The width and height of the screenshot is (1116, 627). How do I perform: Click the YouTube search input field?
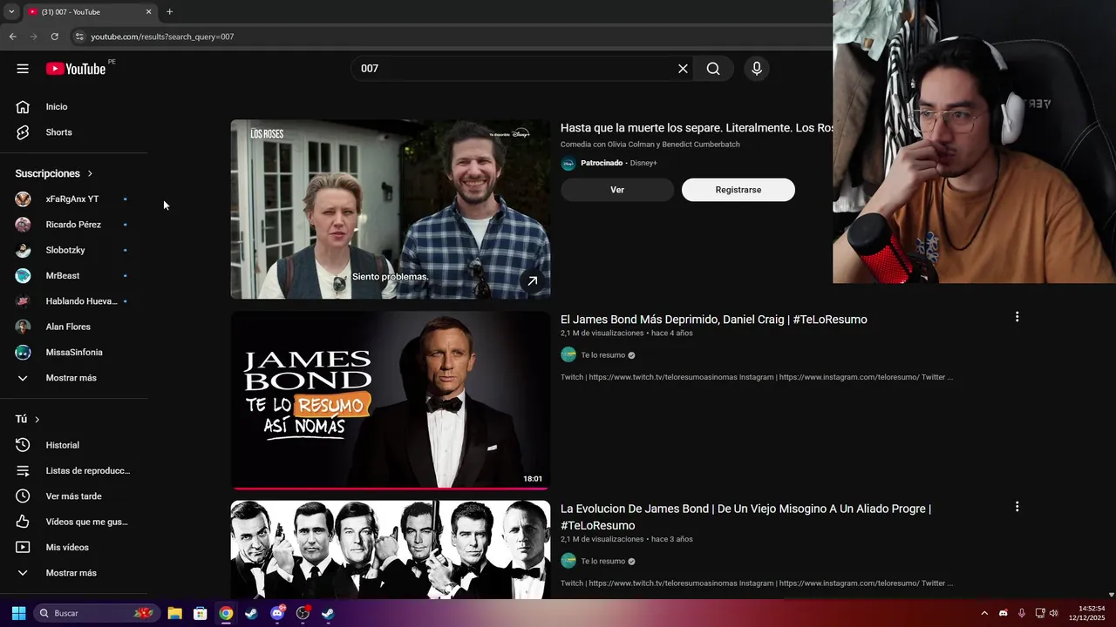coord(514,69)
